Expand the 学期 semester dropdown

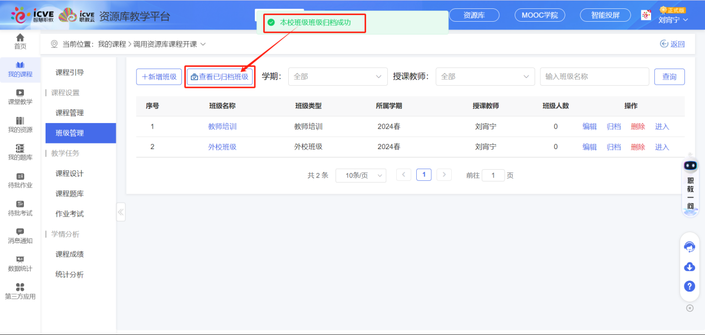click(x=337, y=76)
